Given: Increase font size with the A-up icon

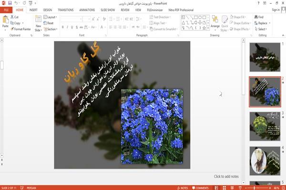Looking at the screenshot, I should coord(93,19).
